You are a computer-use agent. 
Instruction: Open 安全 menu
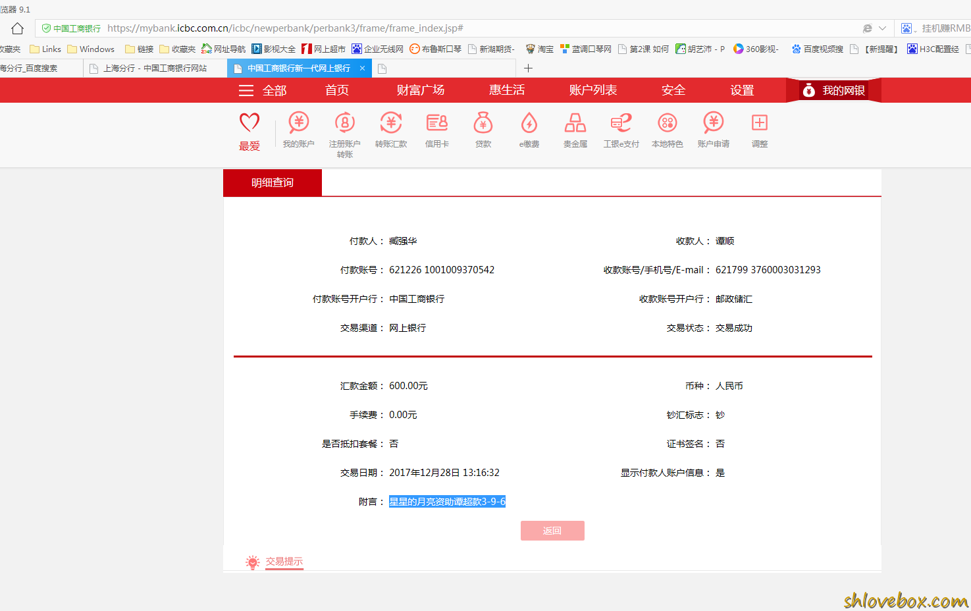(x=673, y=90)
